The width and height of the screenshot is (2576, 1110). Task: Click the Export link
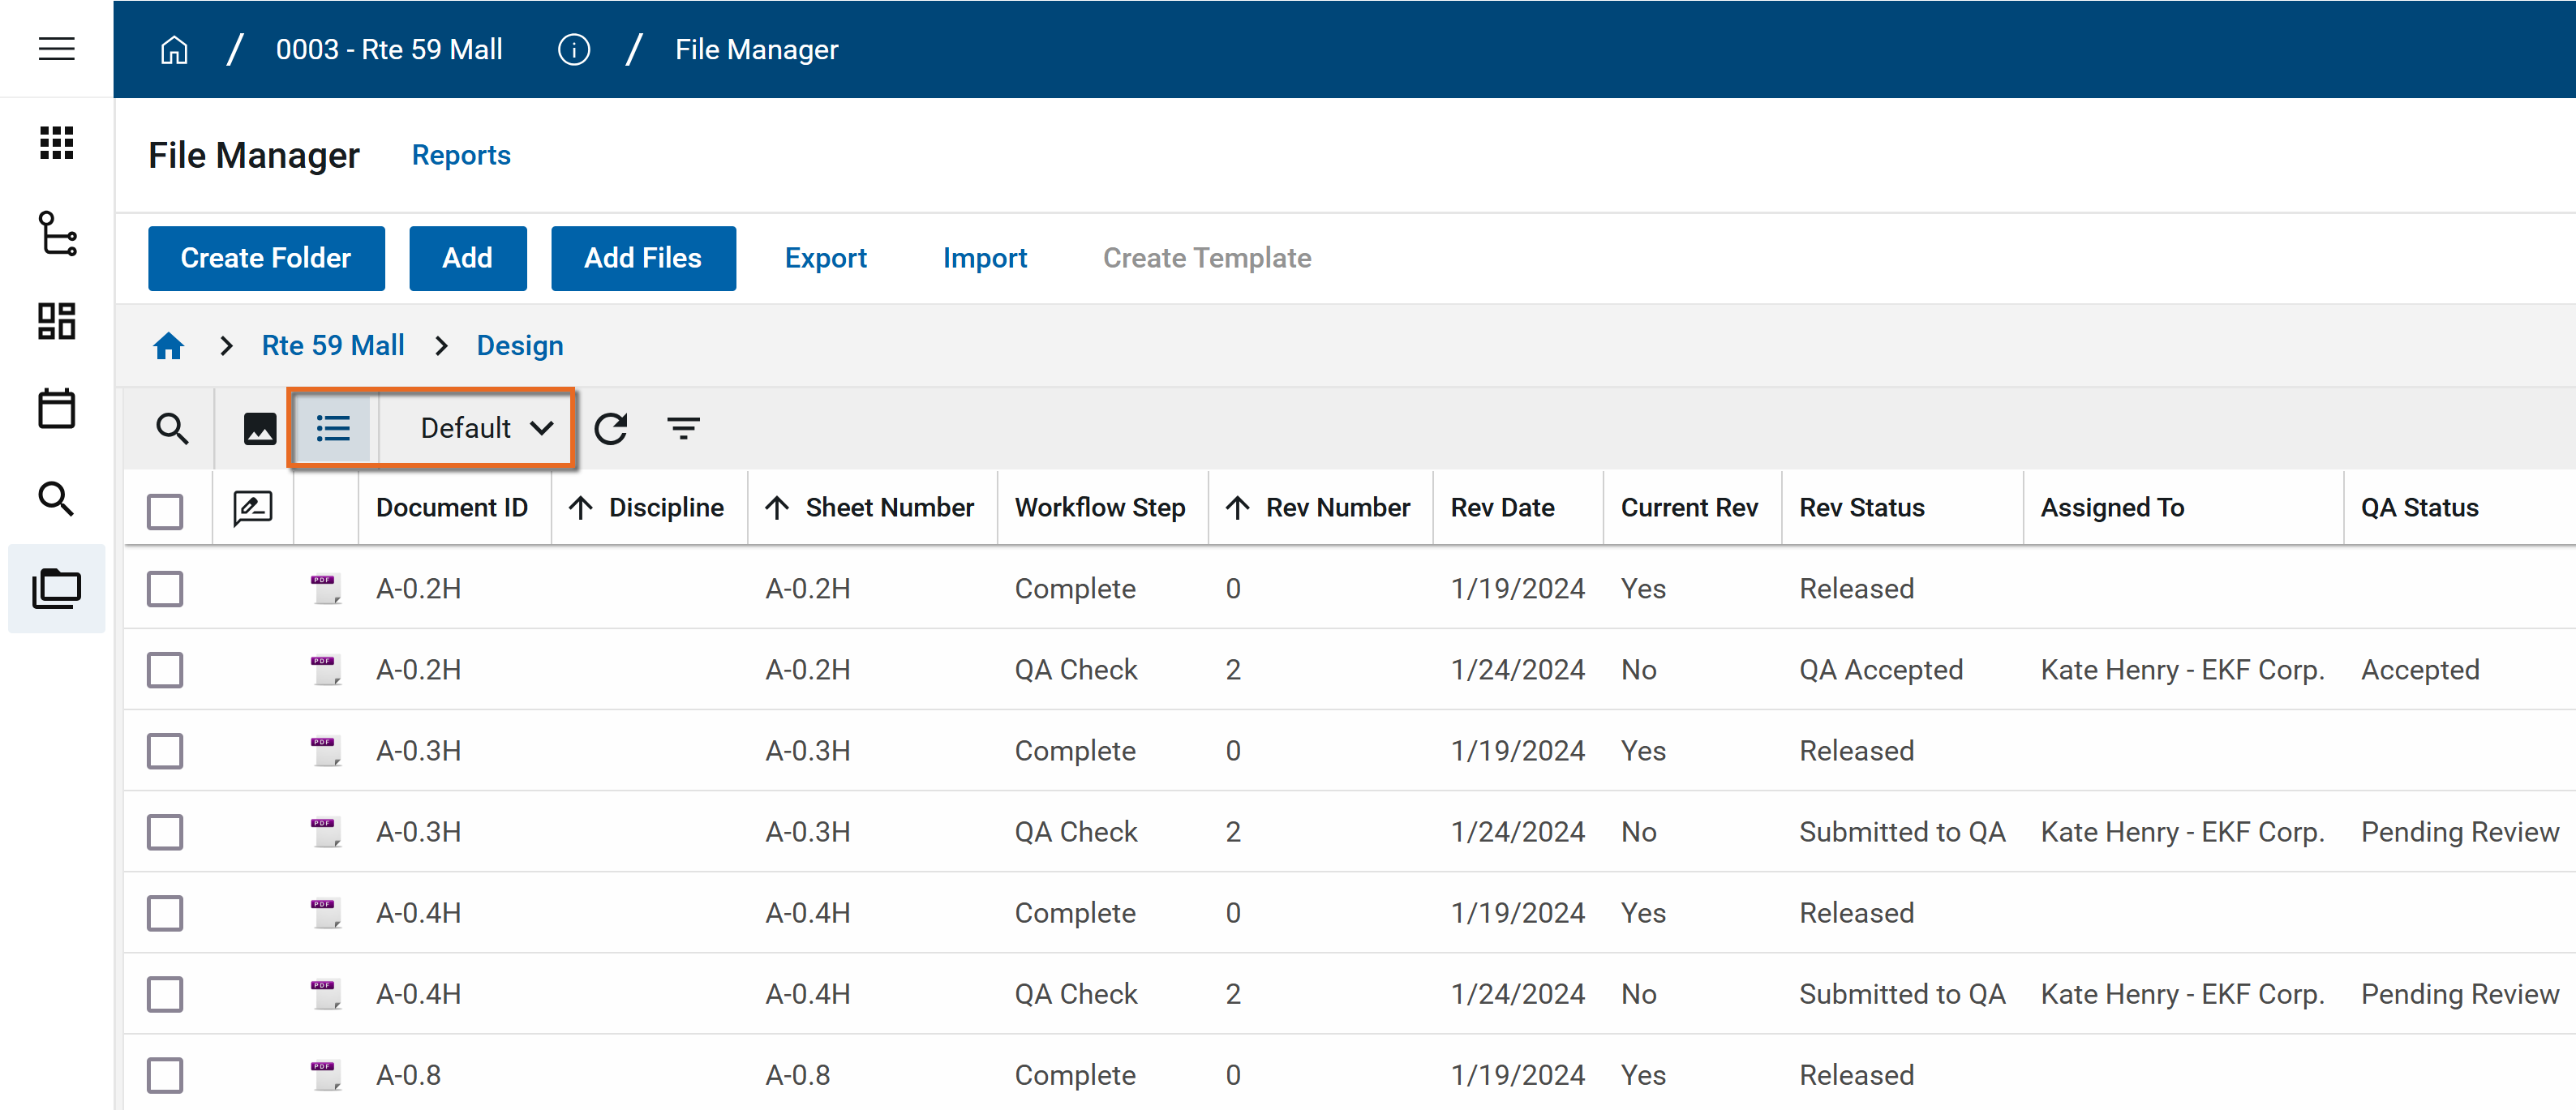(x=825, y=258)
